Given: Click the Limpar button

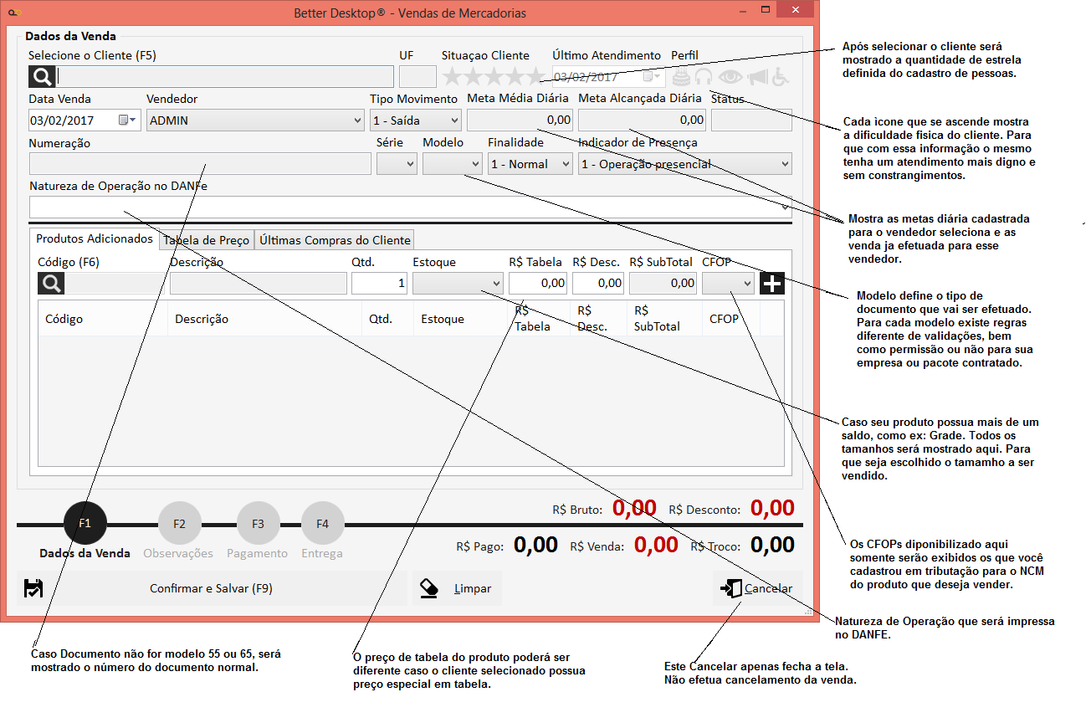Looking at the screenshot, I should (457, 588).
